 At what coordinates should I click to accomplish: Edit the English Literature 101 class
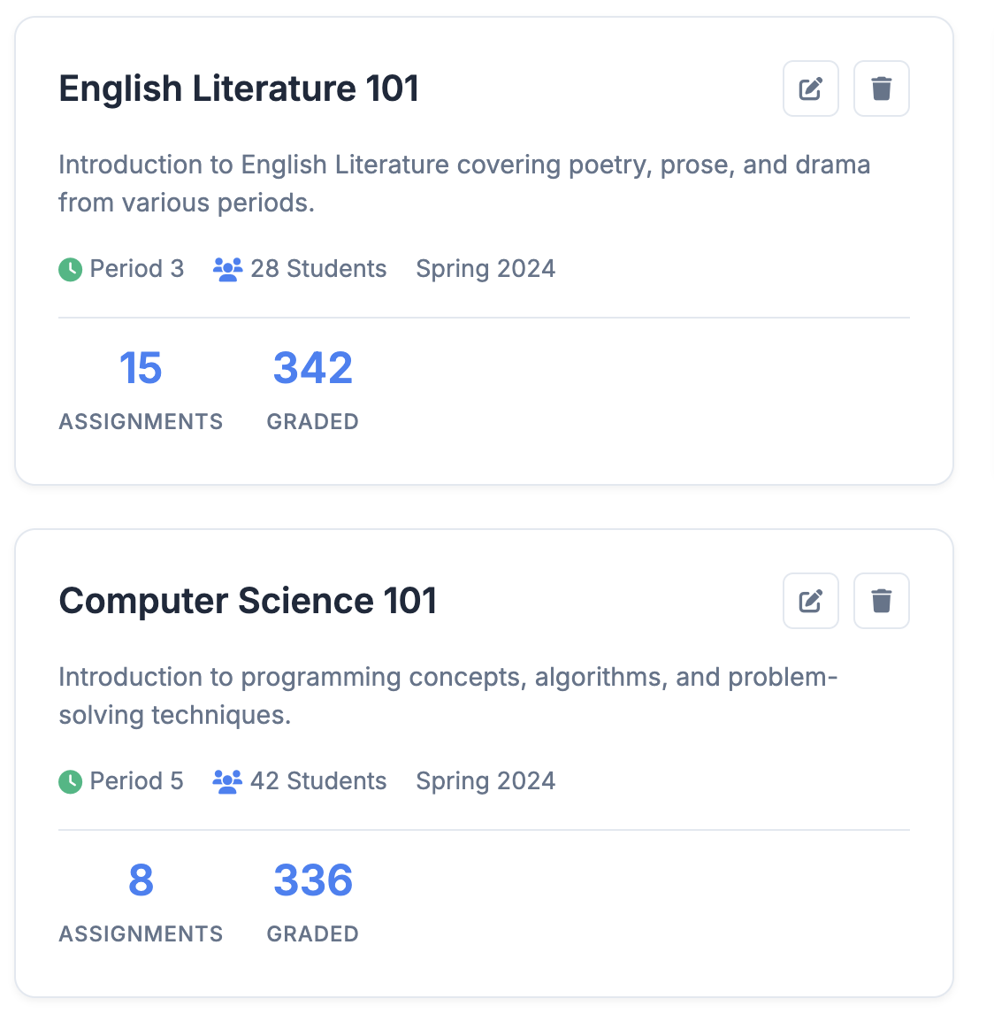coord(810,88)
